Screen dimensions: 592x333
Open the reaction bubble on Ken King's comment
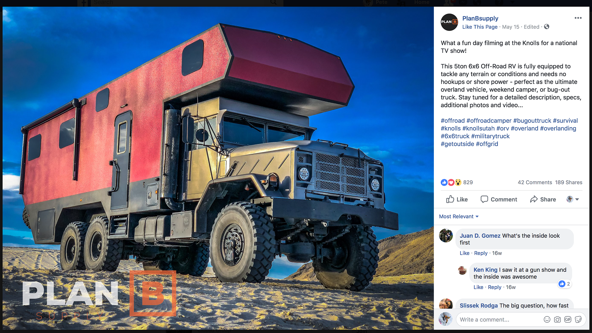(x=565, y=284)
